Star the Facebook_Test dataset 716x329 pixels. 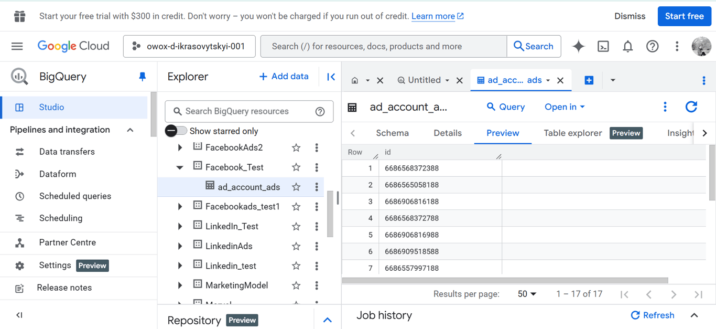pyautogui.click(x=296, y=167)
